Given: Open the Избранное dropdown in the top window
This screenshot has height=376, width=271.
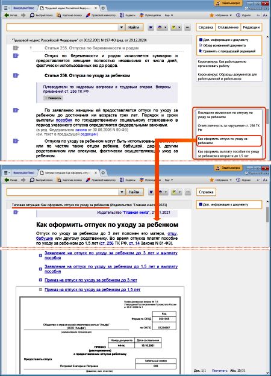Looking at the screenshot, I should pyautogui.click(x=220, y=15).
